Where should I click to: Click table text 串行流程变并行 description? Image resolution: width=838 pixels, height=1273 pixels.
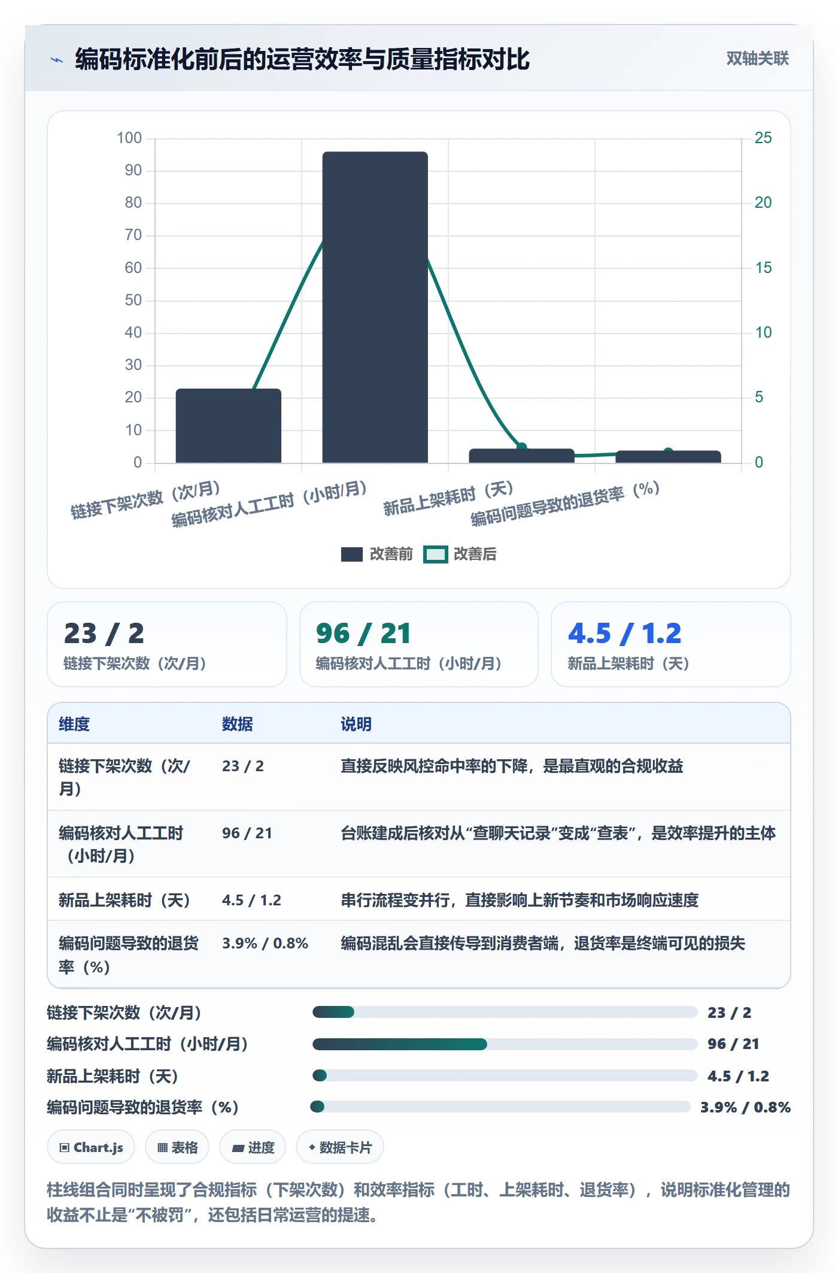coord(520,900)
